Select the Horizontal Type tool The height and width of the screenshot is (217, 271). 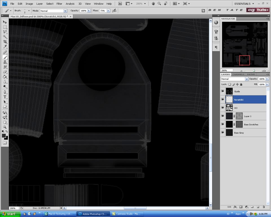[5, 97]
